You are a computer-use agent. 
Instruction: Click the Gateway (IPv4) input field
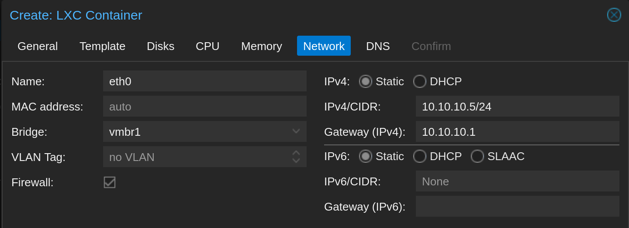[518, 131]
